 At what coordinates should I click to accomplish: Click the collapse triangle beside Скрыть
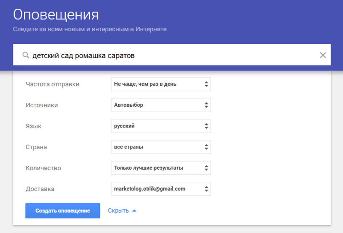click(134, 211)
